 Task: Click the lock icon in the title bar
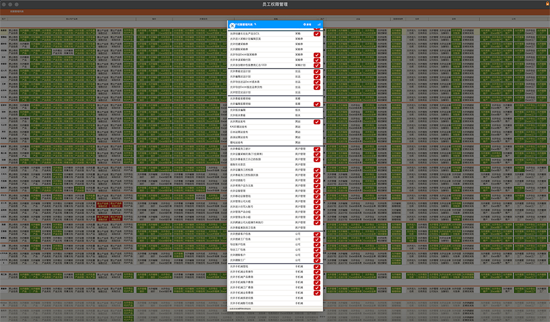(x=547, y=4)
